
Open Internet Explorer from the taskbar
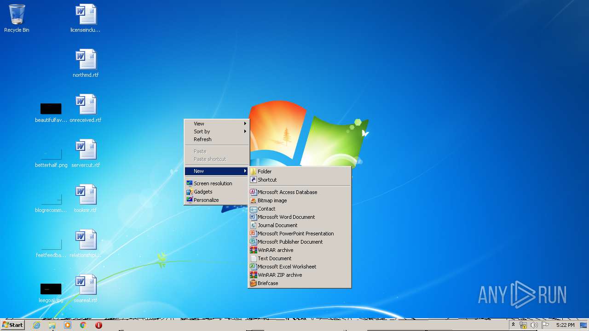37,325
